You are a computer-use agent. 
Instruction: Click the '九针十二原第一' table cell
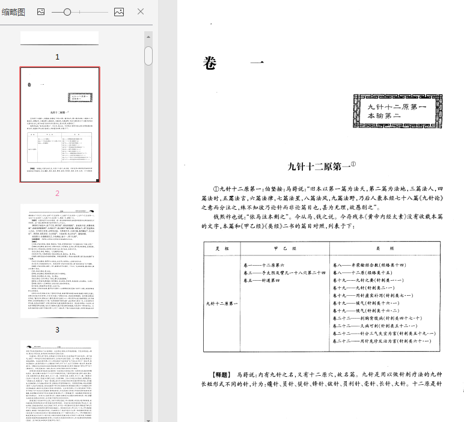point(222,304)
